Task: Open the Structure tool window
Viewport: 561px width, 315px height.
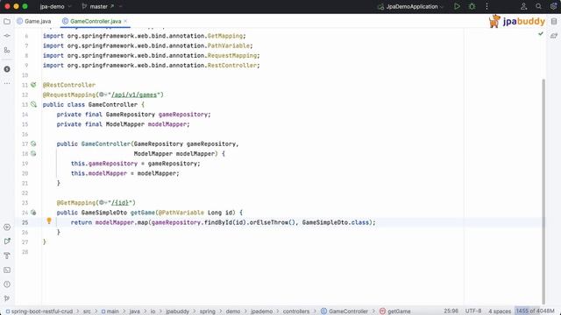Action: (x=7, y=51)
